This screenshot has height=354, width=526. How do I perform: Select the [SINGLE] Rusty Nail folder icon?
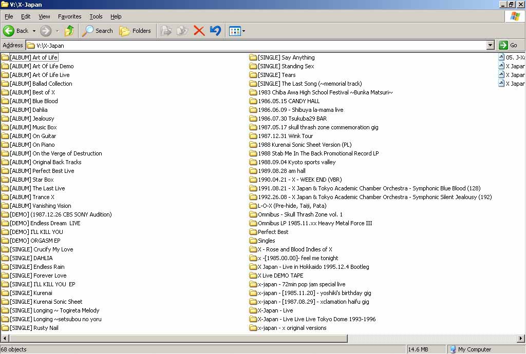point(5,328)
